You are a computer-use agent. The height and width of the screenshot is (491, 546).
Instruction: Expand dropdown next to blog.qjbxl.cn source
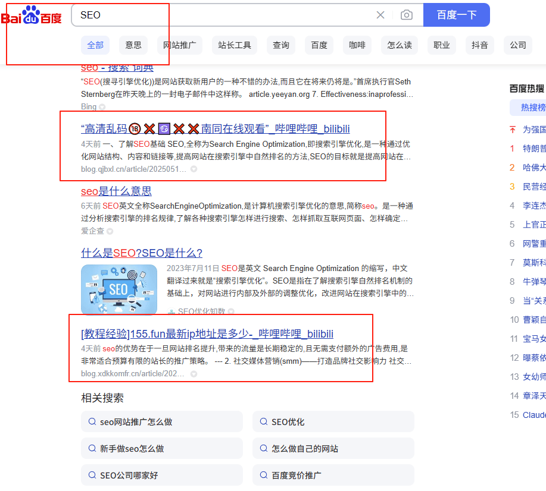[x=194, y=169]
